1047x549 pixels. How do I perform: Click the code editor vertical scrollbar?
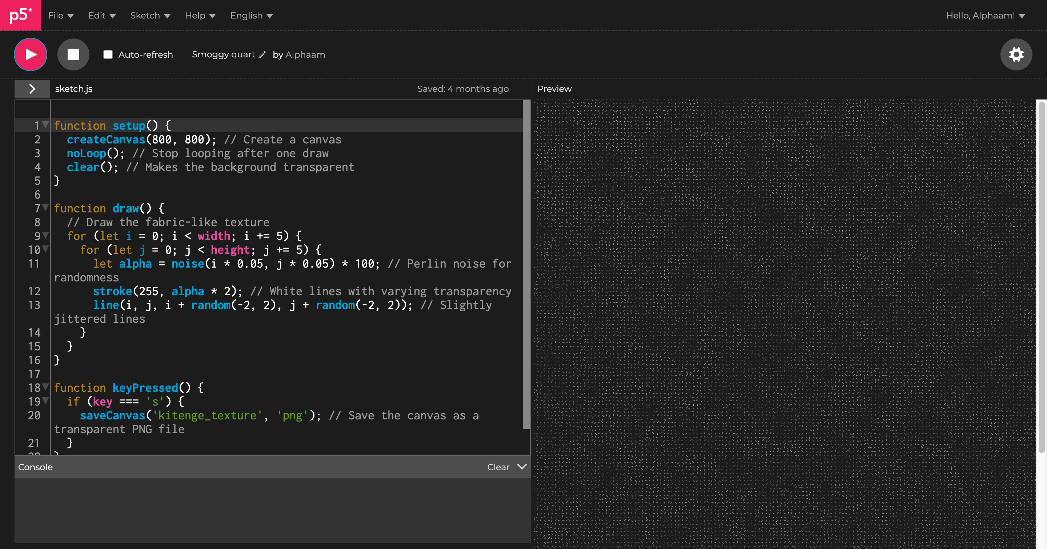coord(526,264)
